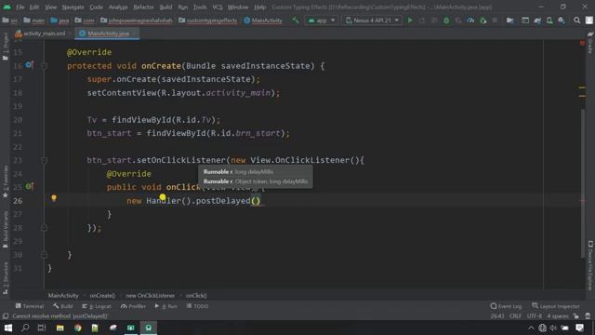The height and width of the screenshot is (335, 595).
Task: Open the Nexus 4 API 21 device dropdown
Action: pyautogui.click(x=372, y=20)
